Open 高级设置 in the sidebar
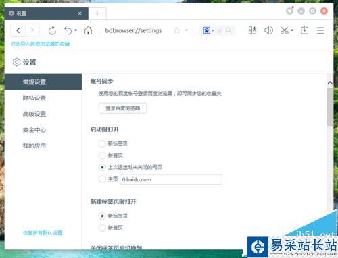The height and width of the screenshot is (258, 338). click(34, 114)
